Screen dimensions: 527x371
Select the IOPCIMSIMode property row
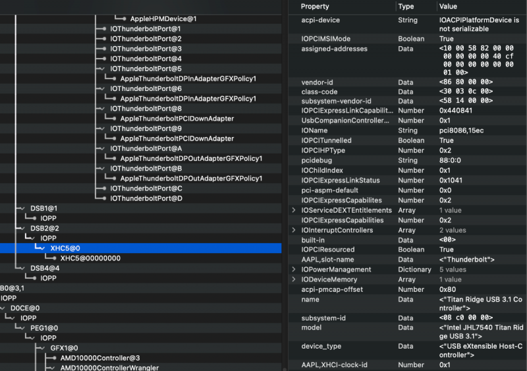(407, 39)
